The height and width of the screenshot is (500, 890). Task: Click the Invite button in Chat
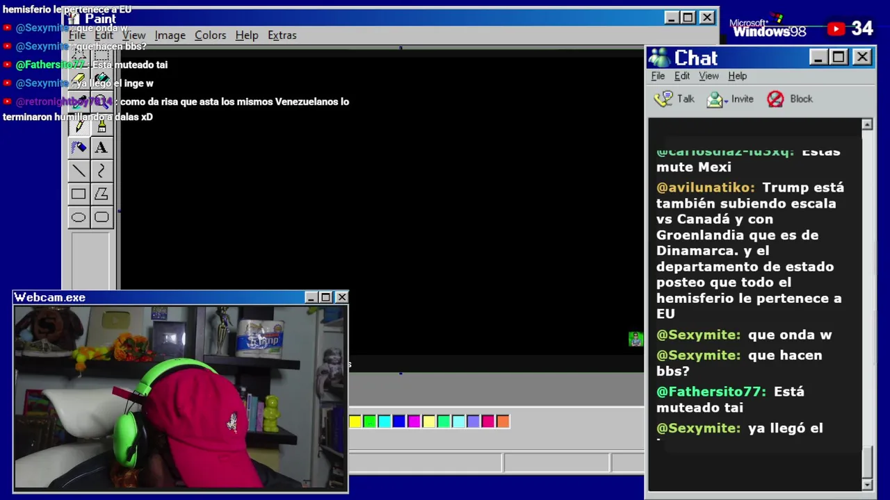pyautogui.click(x=730, y=99)
